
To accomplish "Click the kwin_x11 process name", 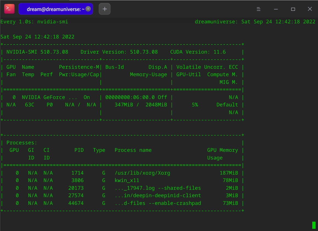I will coord(127,180).
